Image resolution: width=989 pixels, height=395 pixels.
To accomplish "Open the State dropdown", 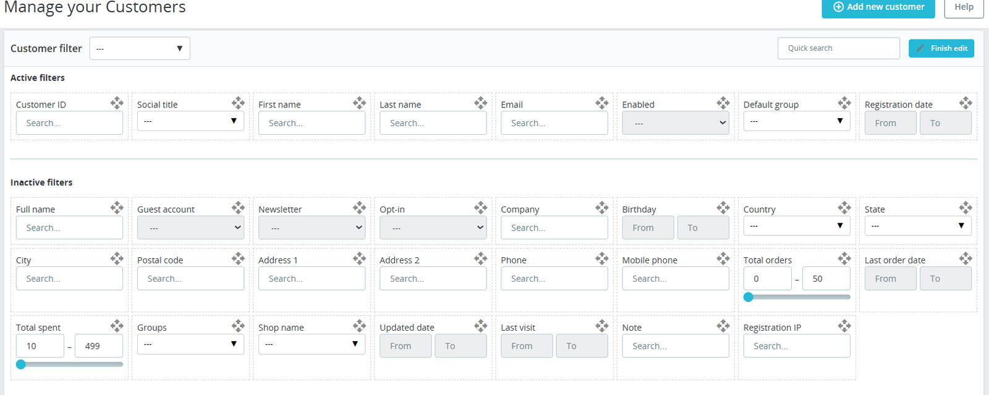I will (x=918, y=226).
